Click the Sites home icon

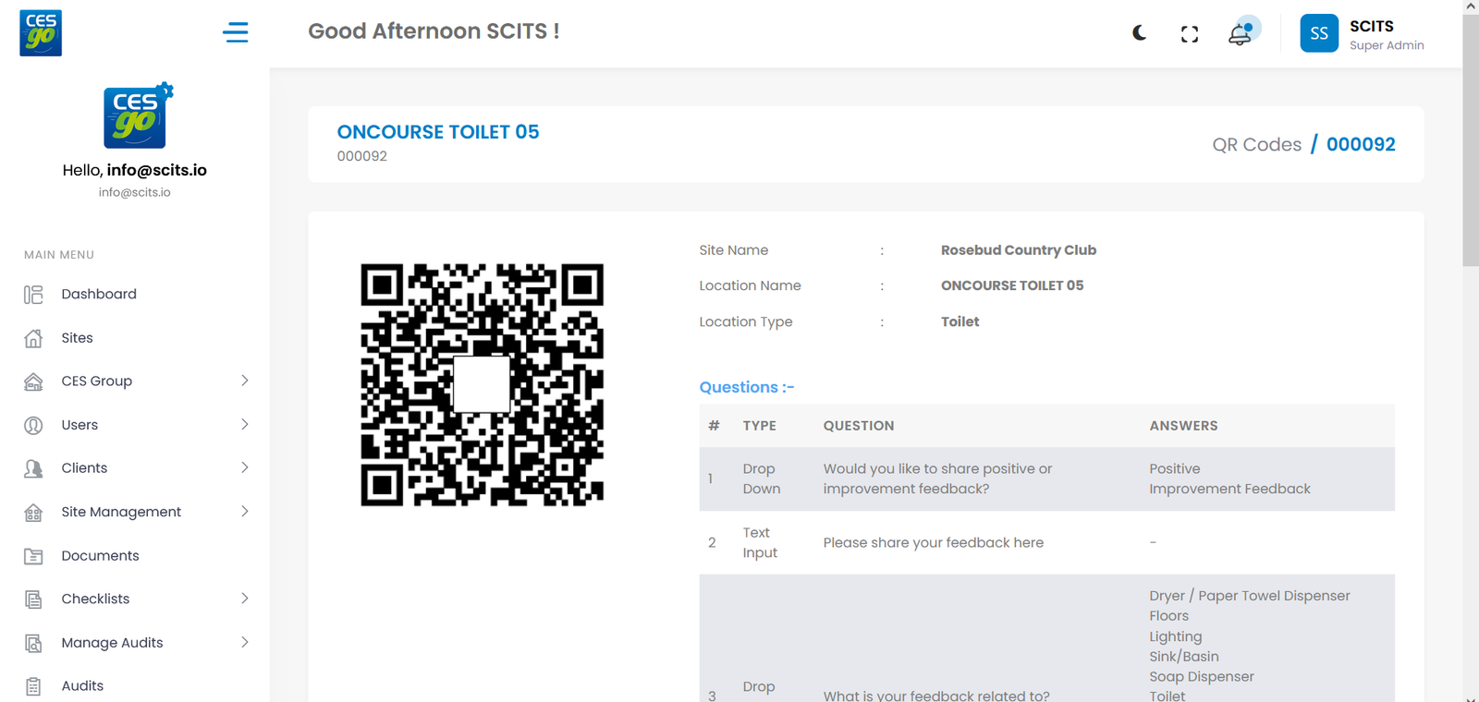point(33,338)
